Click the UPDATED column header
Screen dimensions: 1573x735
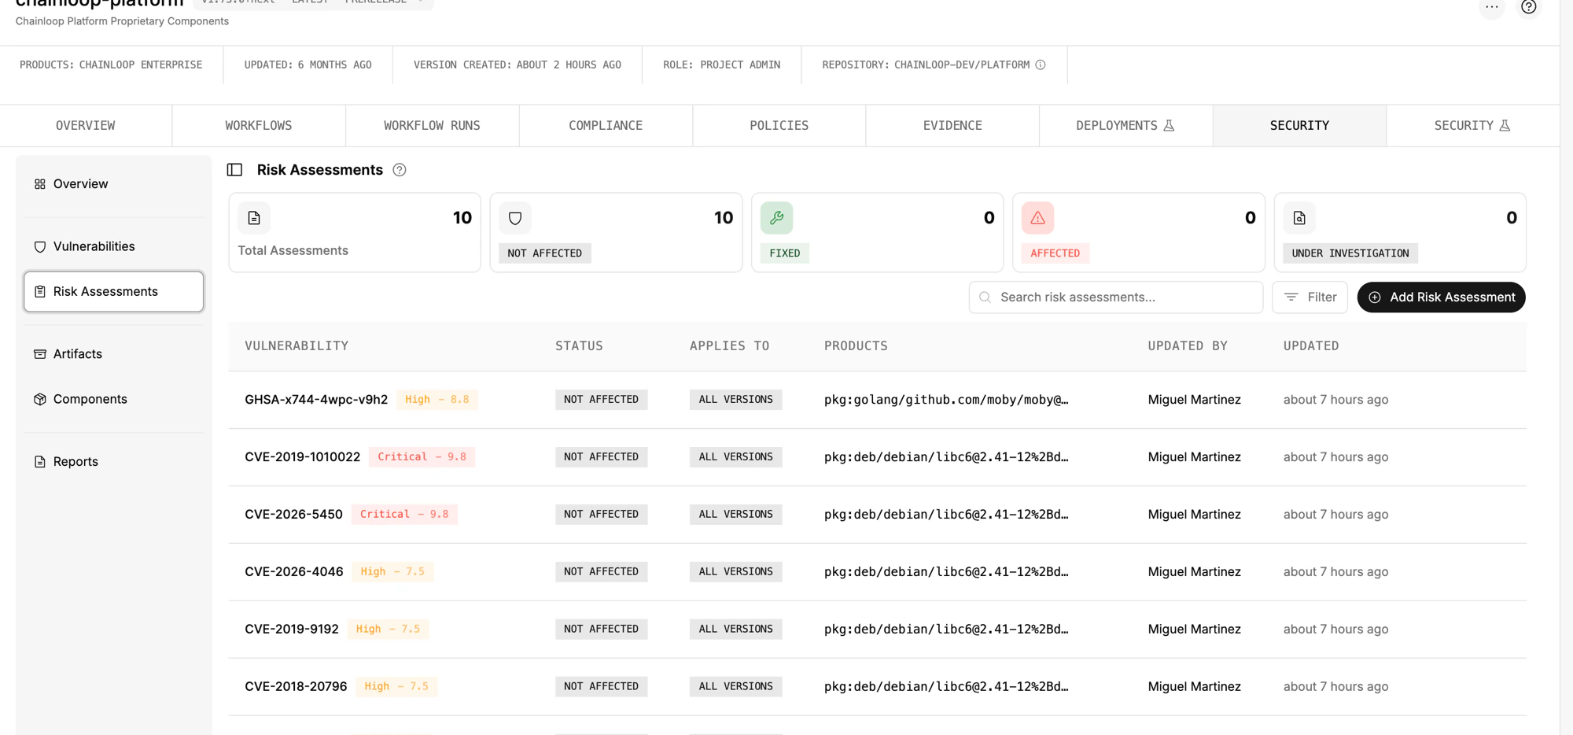1311,346
